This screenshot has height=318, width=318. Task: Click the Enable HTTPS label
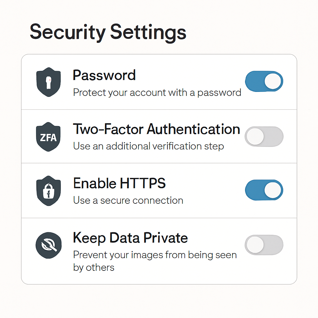coord(119,184)
